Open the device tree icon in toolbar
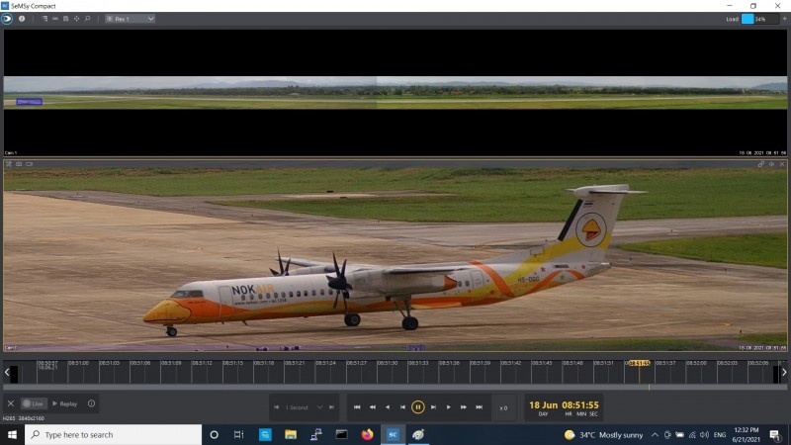This screenshot has width=791, height=445. [x=44, y=19]
